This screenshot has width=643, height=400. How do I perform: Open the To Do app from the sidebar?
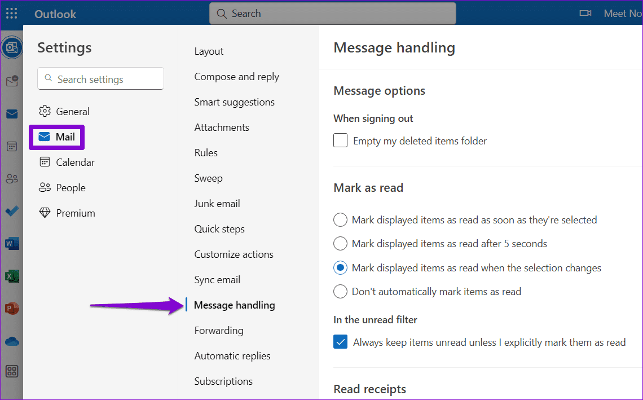pyautogui.click(x=12, y=210)
